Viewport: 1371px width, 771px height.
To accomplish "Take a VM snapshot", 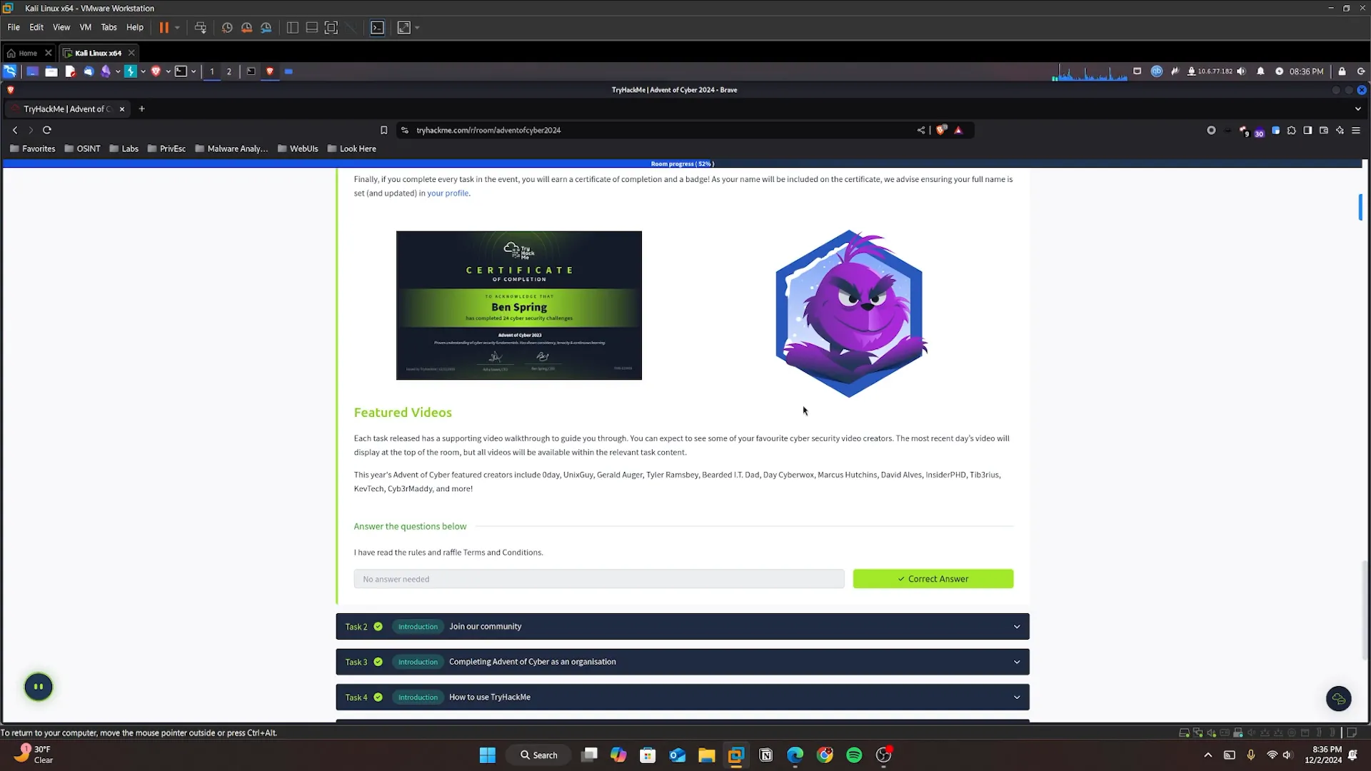I will pos(227,28).
